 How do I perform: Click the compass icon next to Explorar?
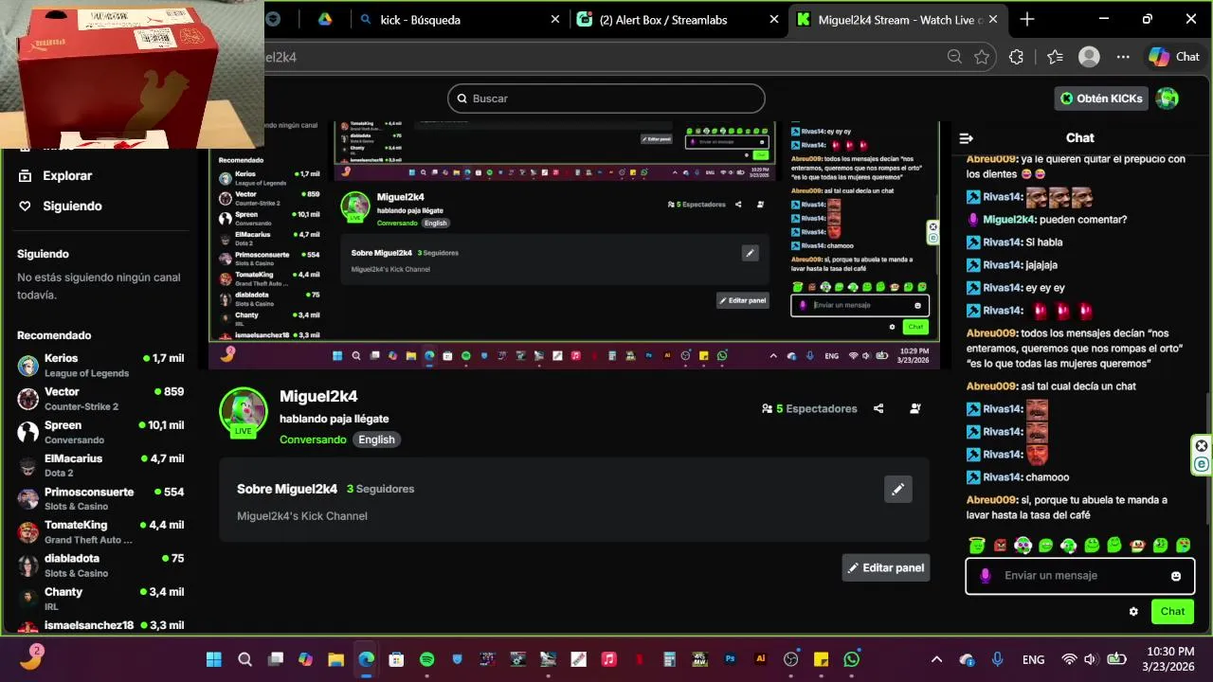(25, 176)
